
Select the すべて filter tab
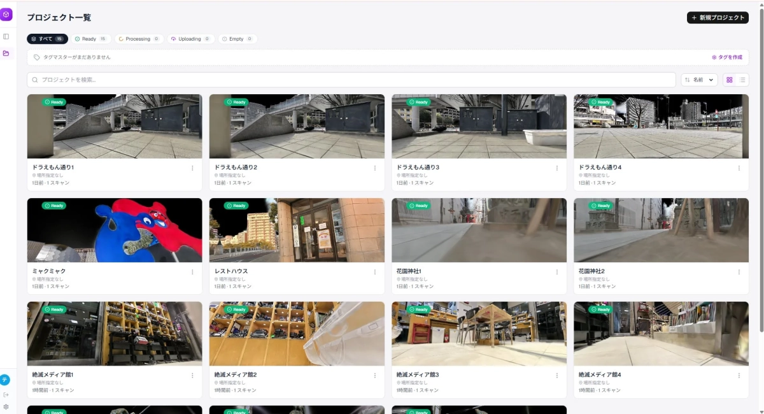click(x=47, y=39)
